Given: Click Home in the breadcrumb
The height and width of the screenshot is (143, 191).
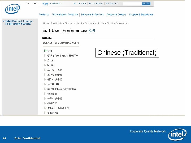Looking at the screenshot, I should click(46, 23).
